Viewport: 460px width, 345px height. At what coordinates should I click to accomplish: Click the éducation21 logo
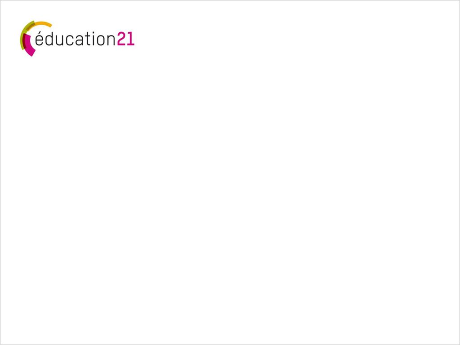(77, 39)
